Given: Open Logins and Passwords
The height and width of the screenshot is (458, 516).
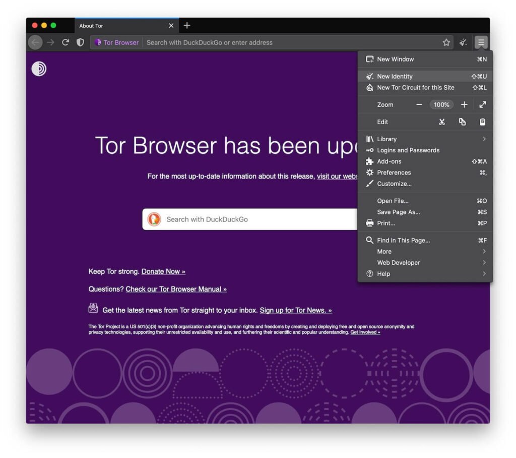Looking at the screenshot, I should tap(425, 150).
